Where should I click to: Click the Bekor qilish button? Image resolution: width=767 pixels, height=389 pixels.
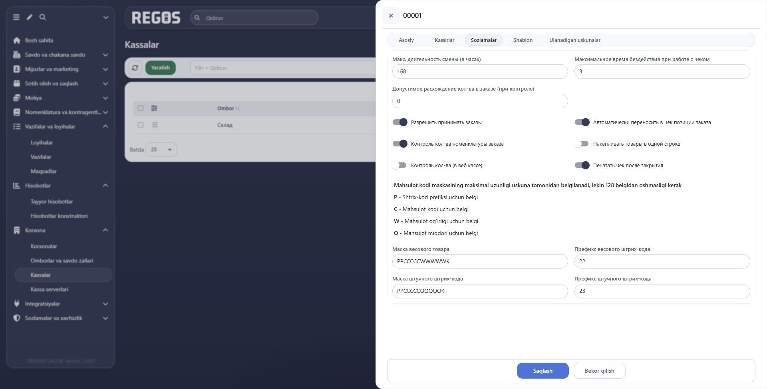599,371
